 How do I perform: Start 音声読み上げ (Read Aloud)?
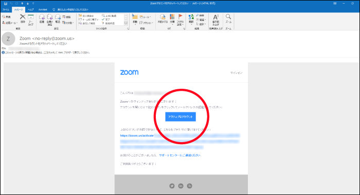coord(215,19)
